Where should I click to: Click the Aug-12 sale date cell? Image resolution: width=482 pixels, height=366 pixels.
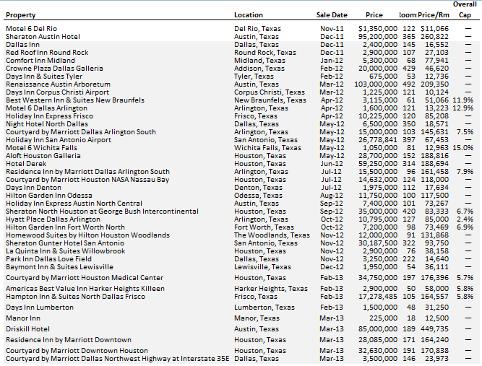(x=331, y=196)
